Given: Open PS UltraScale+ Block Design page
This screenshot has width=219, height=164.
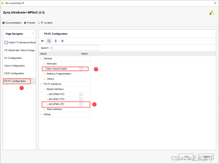Looking at the screenshot, I should point(20,50).
